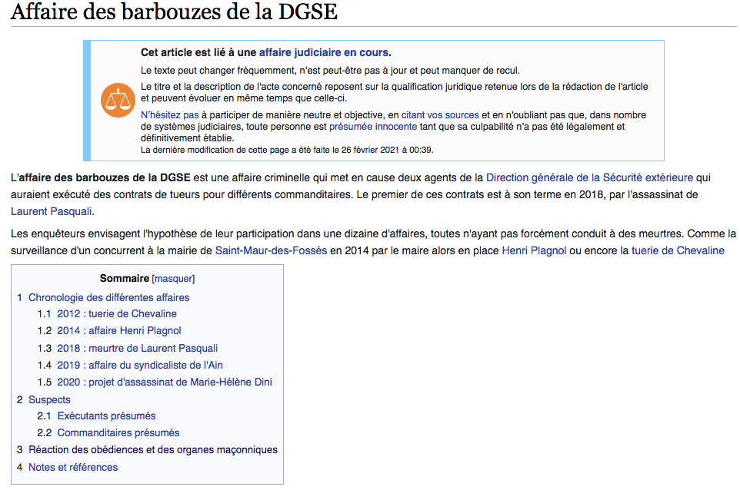
Task: Jump to 'Chronologie des différentes affaires' section
Action: [108, 297]
